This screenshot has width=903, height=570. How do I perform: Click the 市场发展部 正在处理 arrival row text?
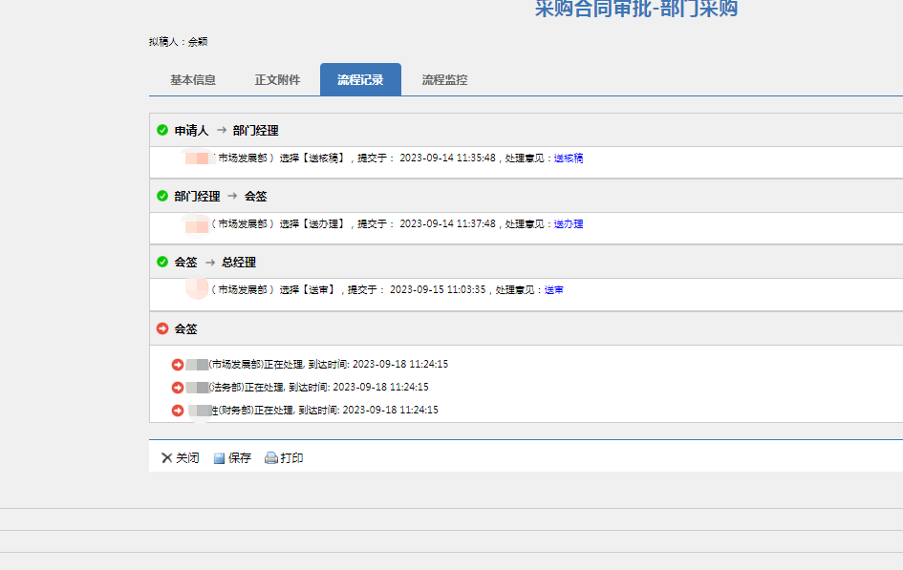pyautogui.click(x=329, y=364)
